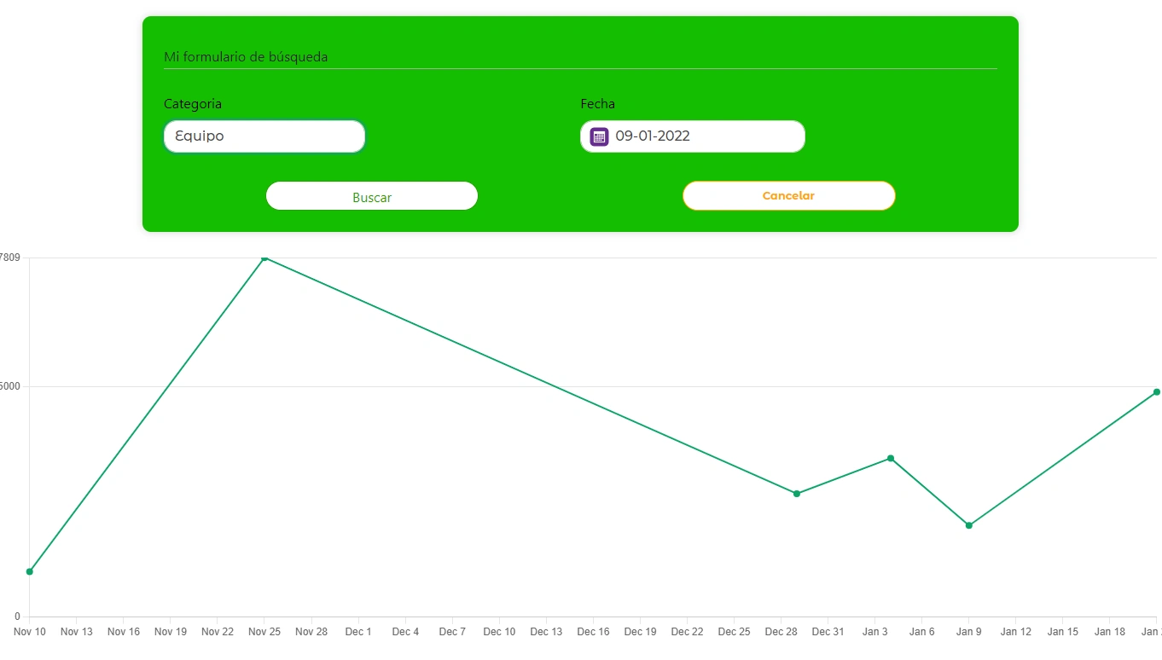Image resolution: width=1162 pixels, height=660 pixels.
Task: Click the 'Dec 7' axis label
Action: pos(452,632)
